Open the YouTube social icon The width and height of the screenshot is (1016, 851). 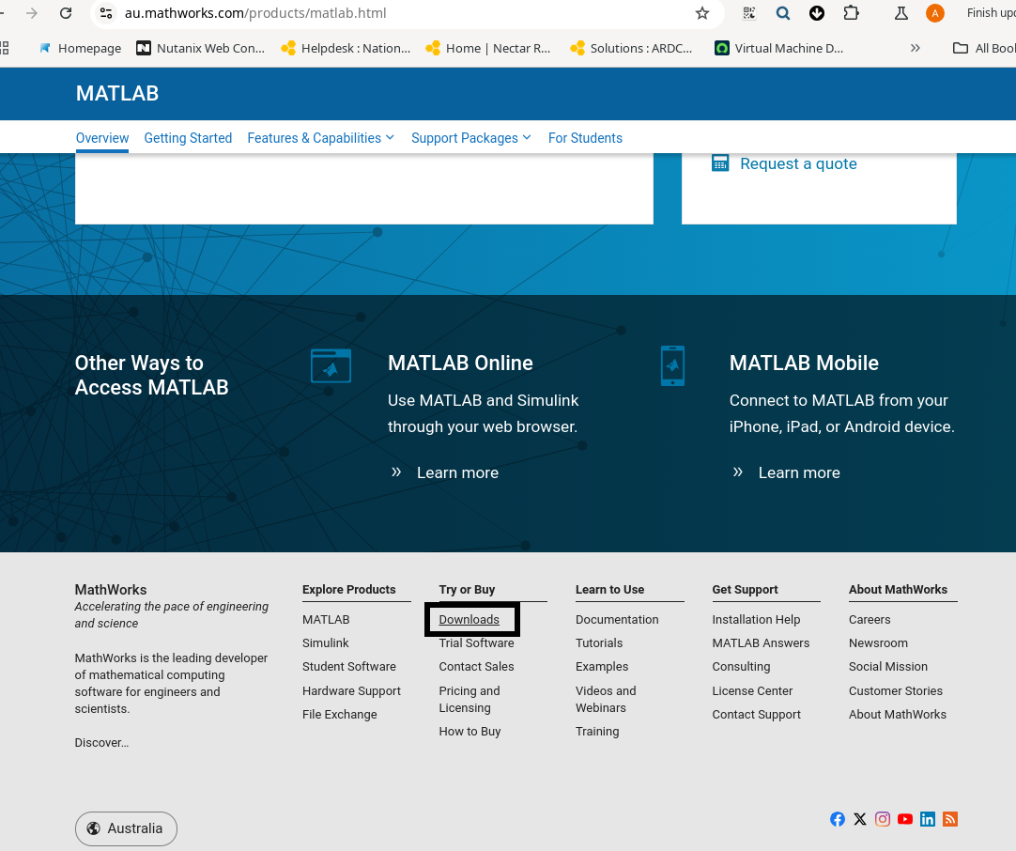[905, 819]
